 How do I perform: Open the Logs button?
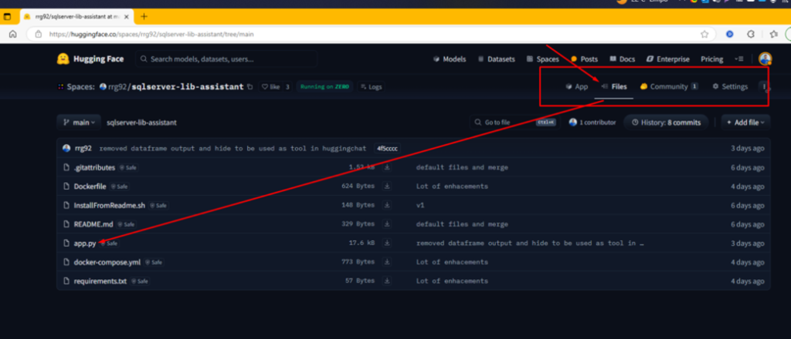click(x=370, y=87)
